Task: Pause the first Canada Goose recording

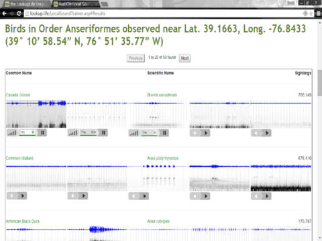Action: coord(42,133)
